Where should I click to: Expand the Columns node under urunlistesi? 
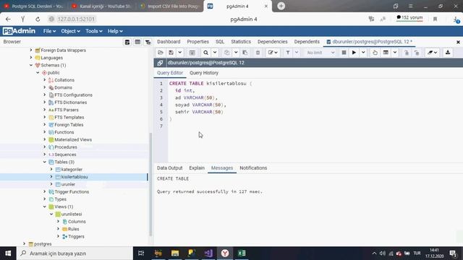click(58, 222)
